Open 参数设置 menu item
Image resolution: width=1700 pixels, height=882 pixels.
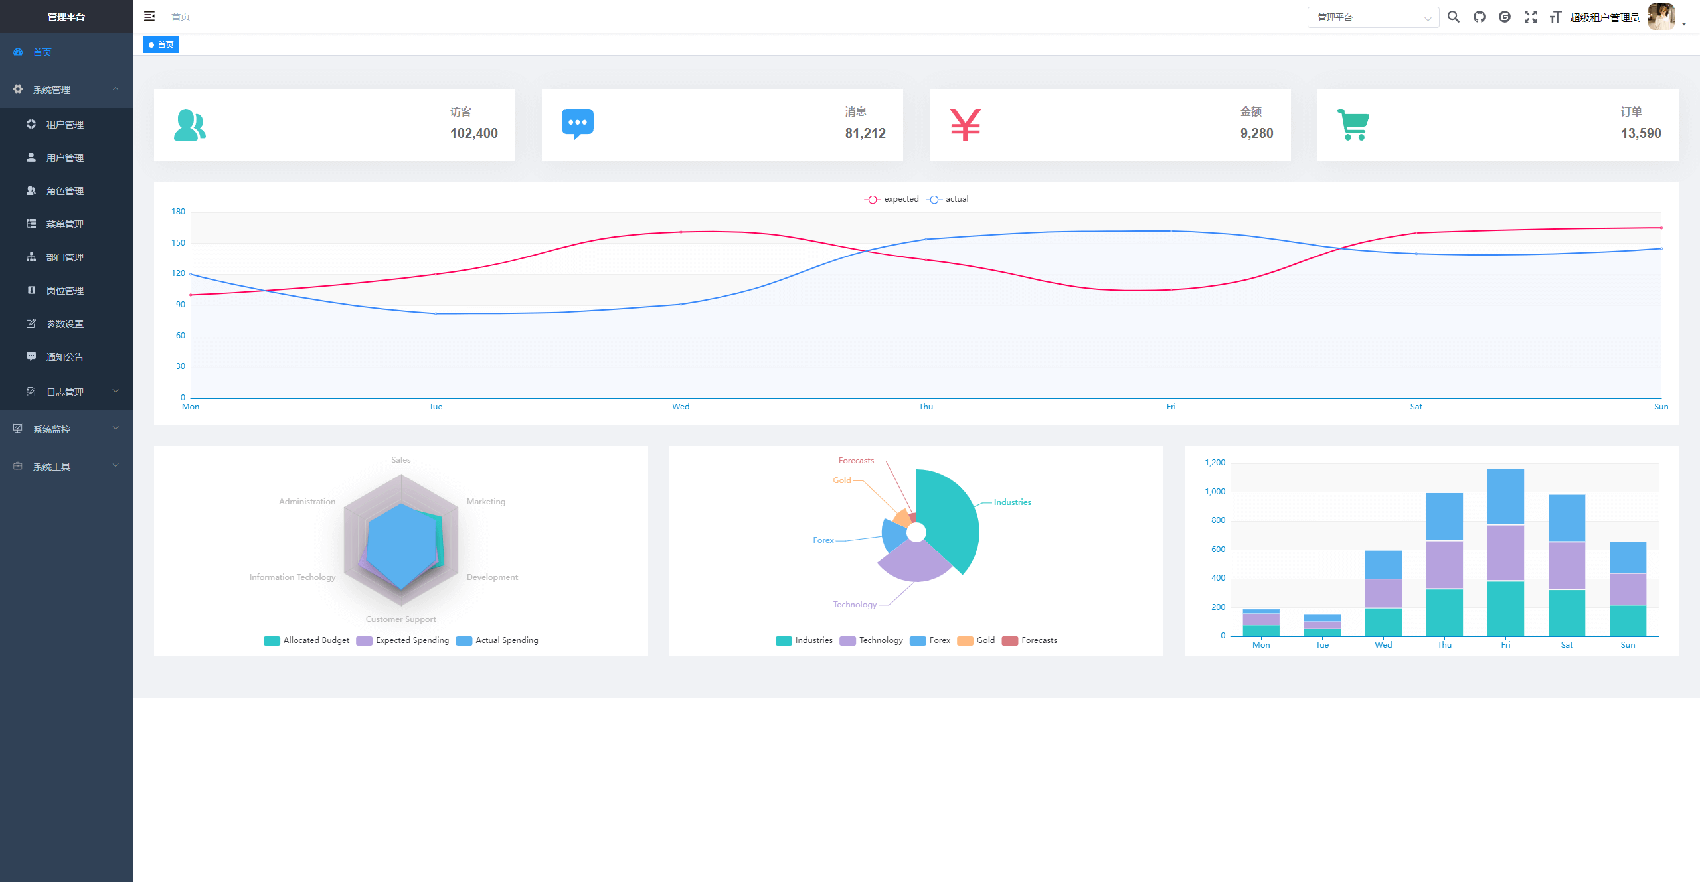pyautogui.click(x=64, y=324)
